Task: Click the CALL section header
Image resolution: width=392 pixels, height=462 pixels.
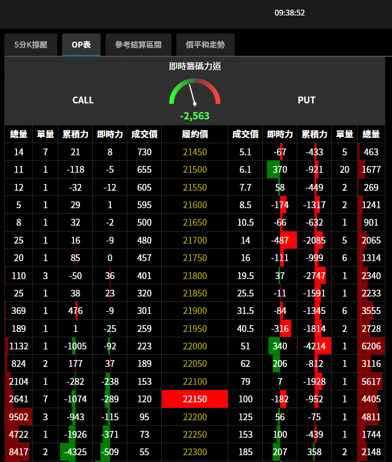Action: [x=83, y=100]
